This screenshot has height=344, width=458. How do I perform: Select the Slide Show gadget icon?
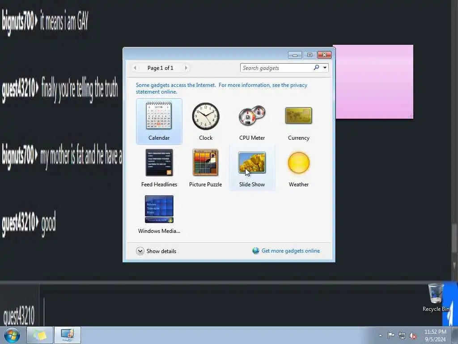click(252, 162)
